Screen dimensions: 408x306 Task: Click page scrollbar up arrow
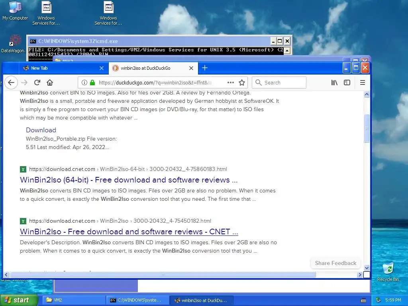point(367,94)
